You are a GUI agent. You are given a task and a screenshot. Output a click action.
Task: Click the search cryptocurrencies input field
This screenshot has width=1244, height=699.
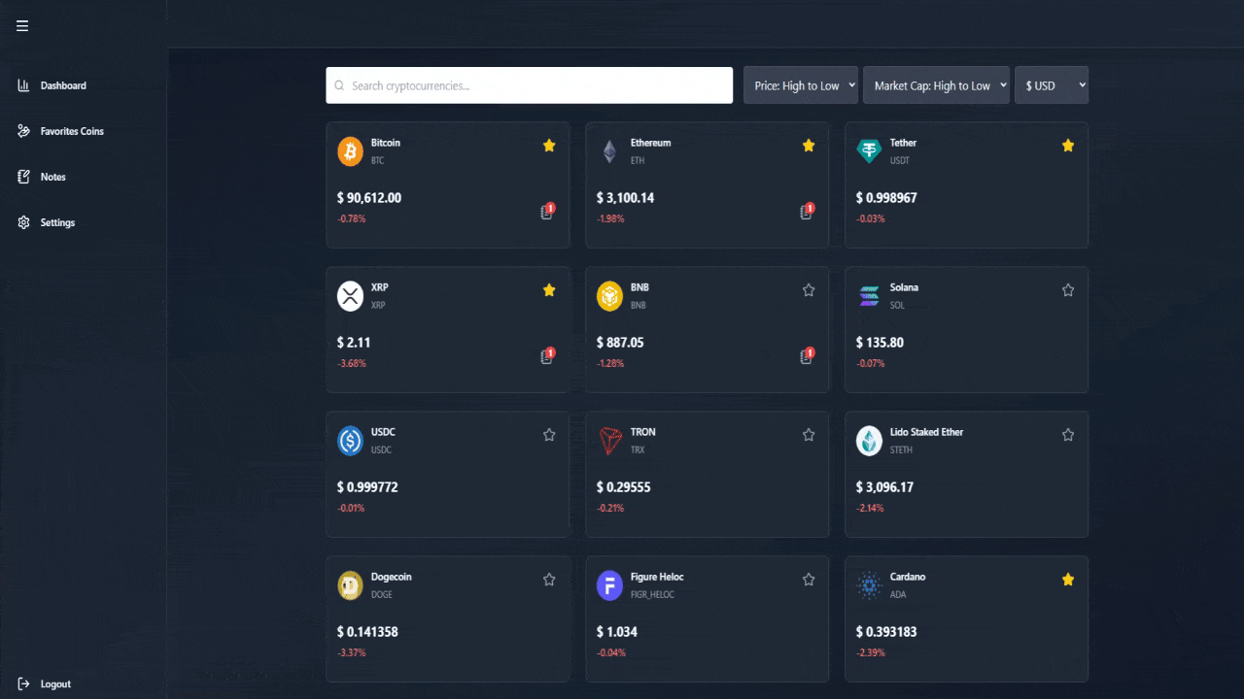(530, 85)
